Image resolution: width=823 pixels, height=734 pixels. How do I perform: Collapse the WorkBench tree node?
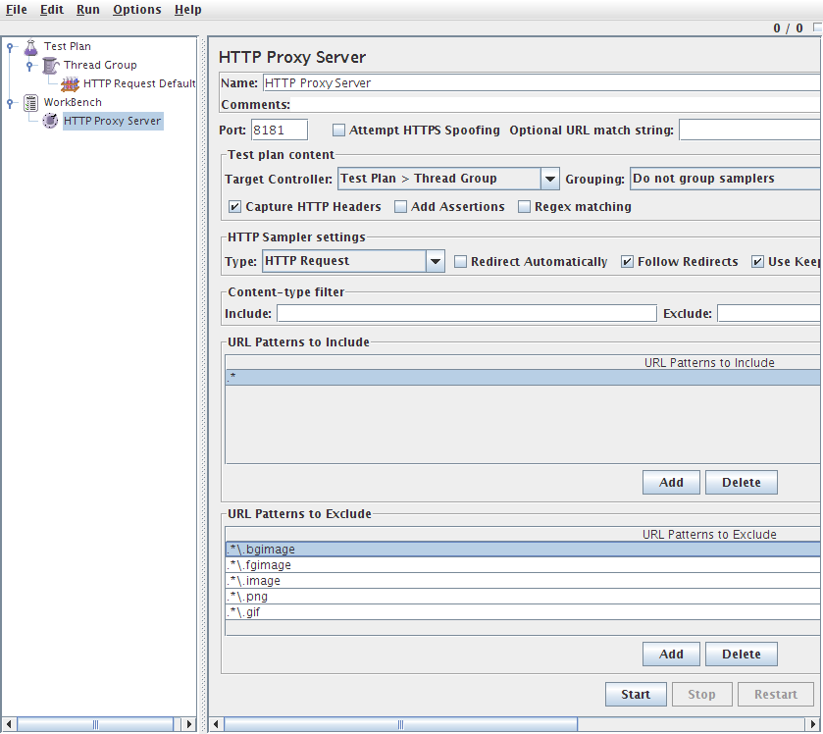click(x=10, y=103)
